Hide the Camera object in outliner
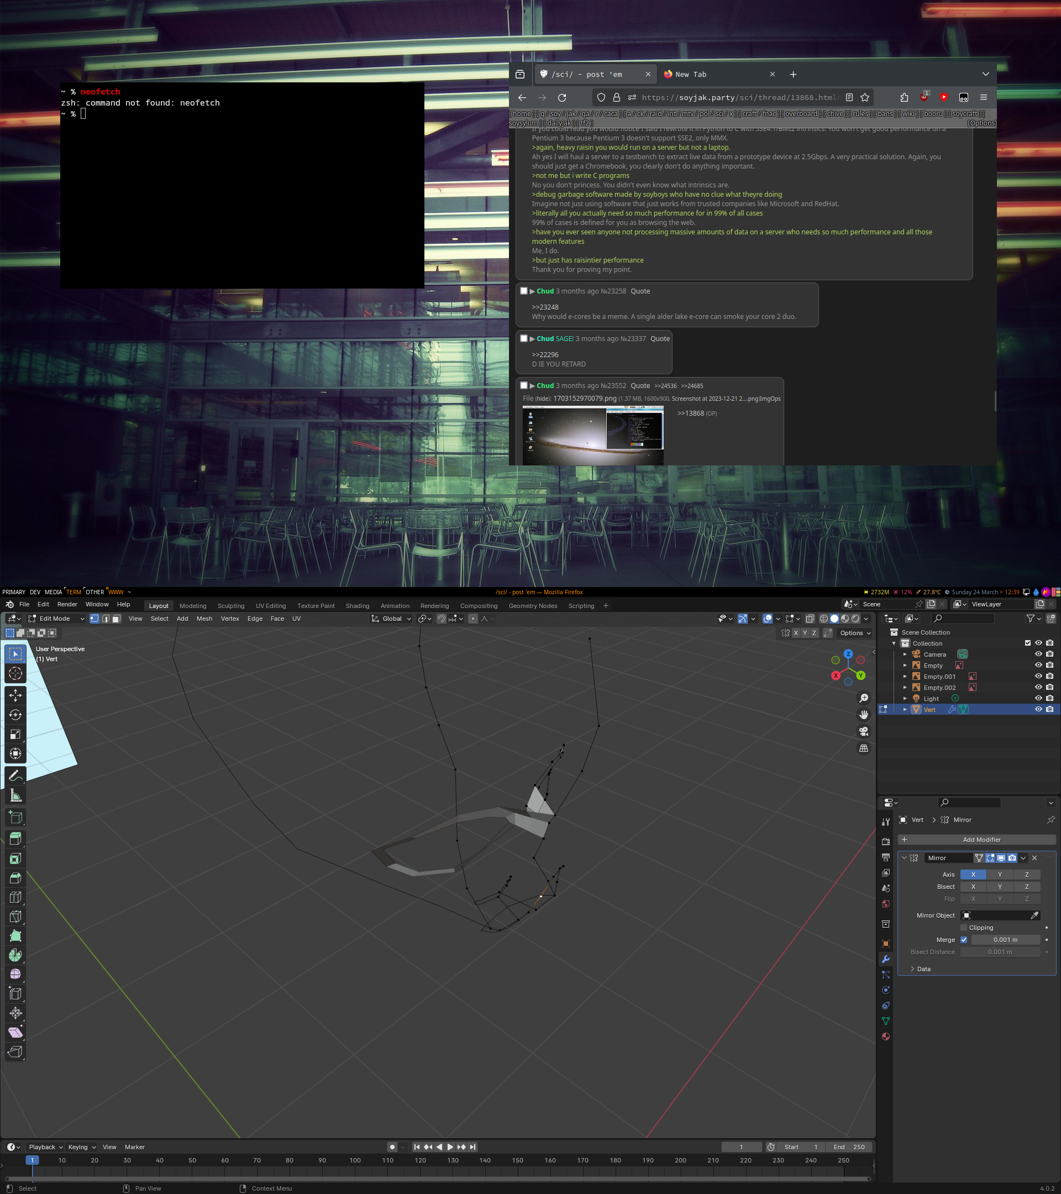The image size is (1061, 1194). point(1038,654)
